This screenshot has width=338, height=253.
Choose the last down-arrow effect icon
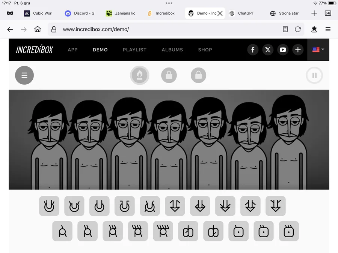click(x=276, y=206)
